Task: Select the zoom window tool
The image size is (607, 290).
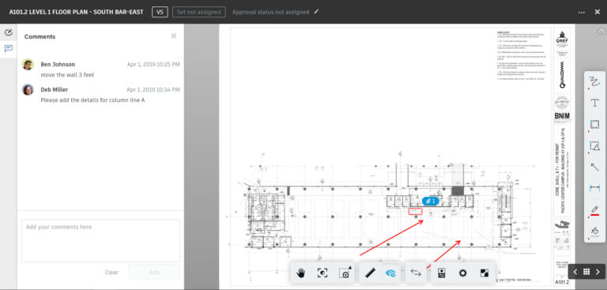Action: point(344,273)
